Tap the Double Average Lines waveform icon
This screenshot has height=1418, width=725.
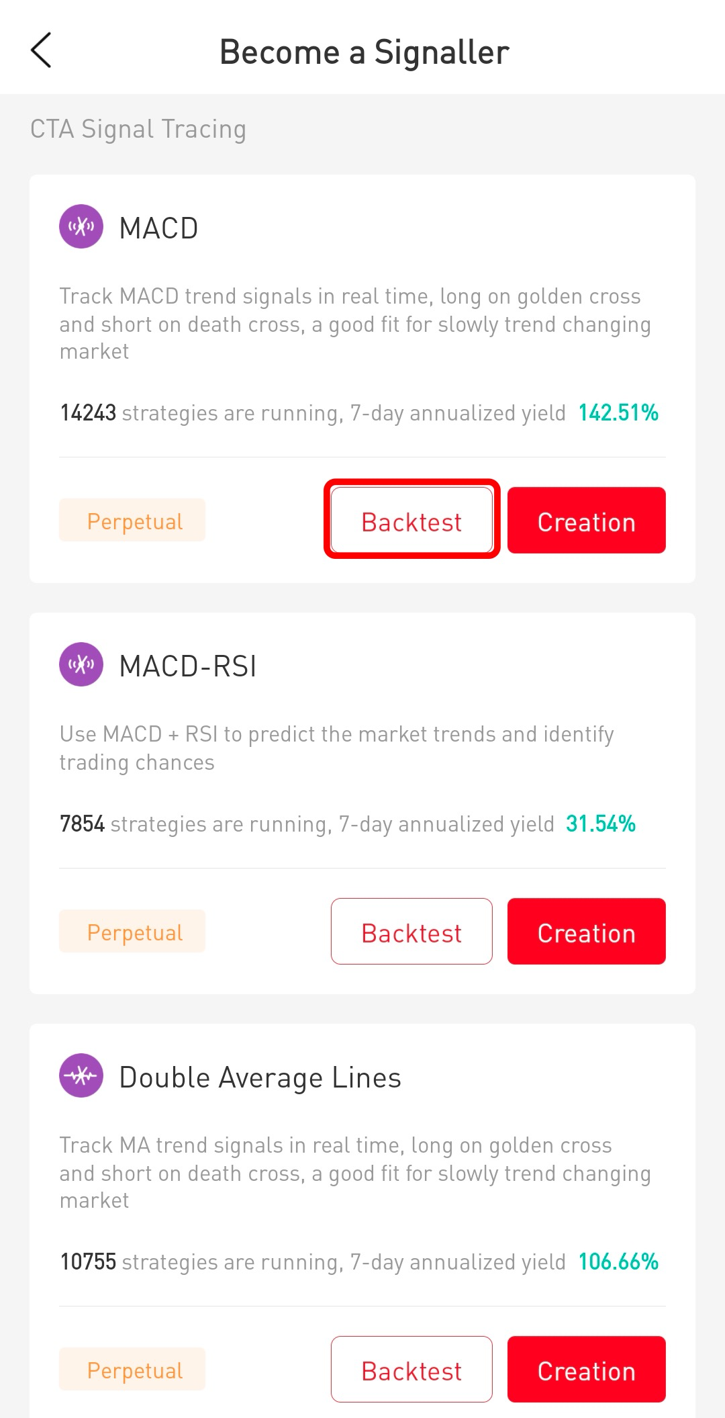pyautogui.click(x=81, y=1076)
